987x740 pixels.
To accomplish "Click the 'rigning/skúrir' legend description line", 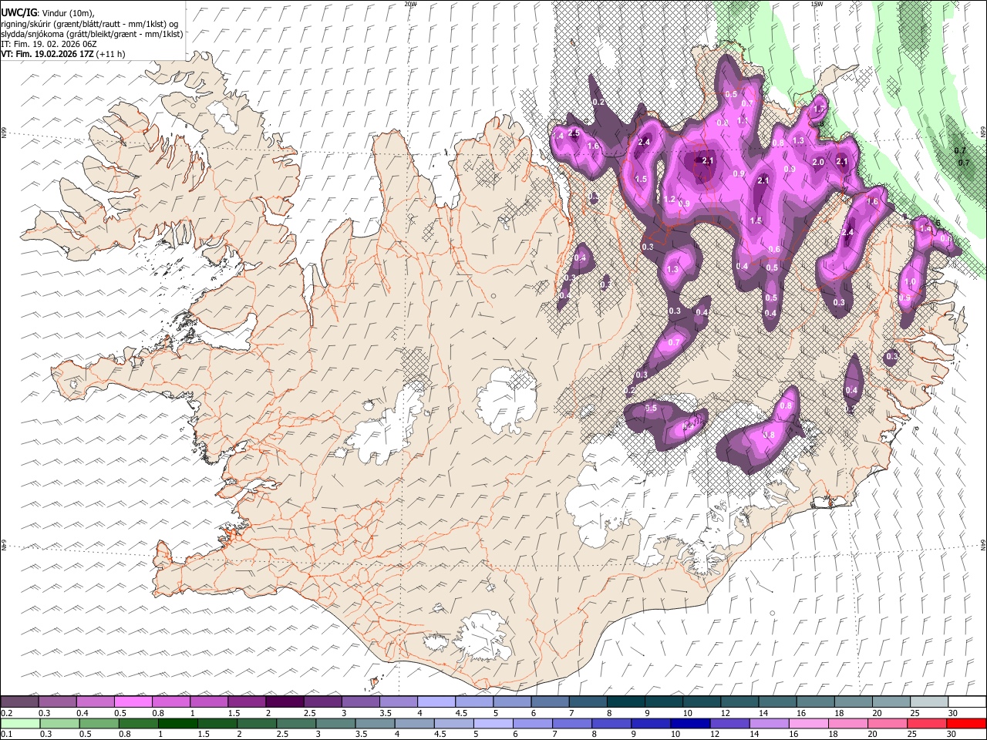I will pyautogui.click(x=89, y=24).
